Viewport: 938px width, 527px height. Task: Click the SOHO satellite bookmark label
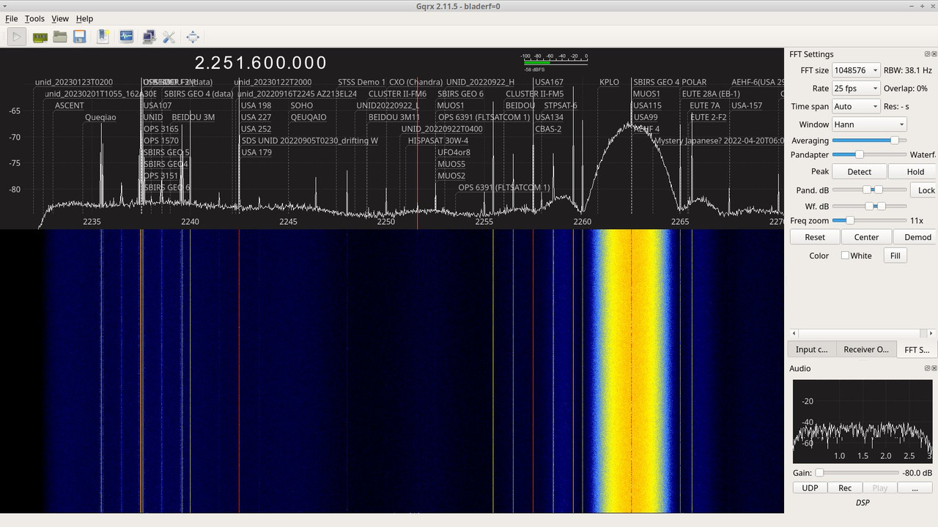(302, 105)
